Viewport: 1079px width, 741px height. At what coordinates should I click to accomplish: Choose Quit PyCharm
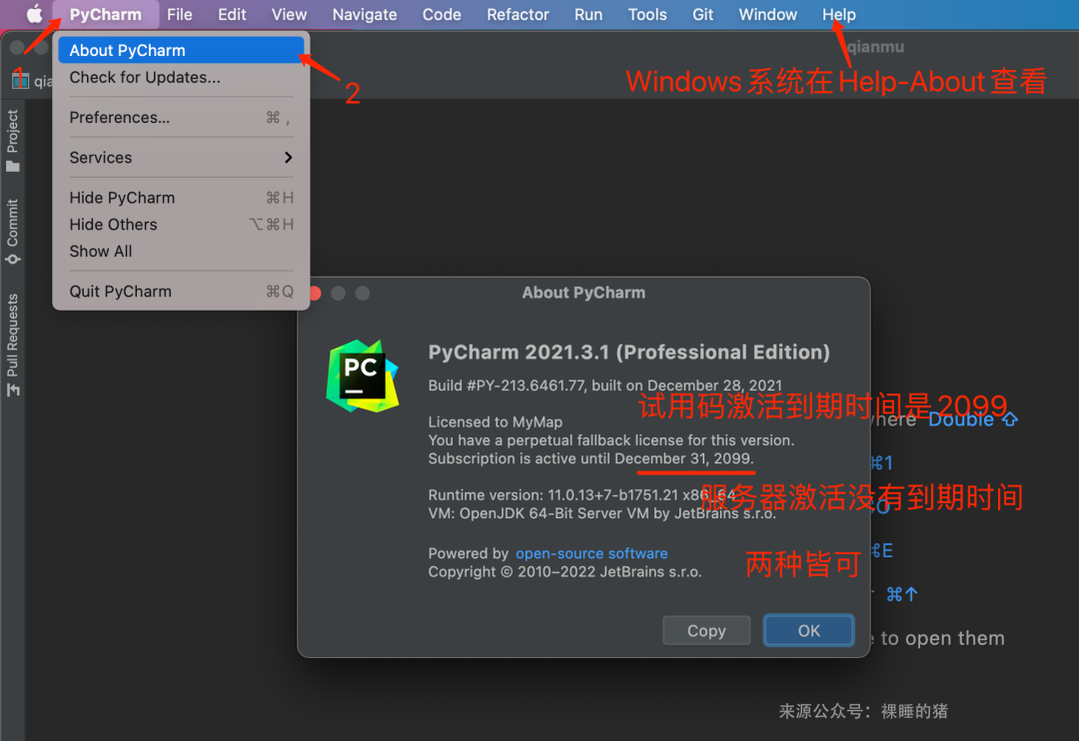click(x=181, y=291)
